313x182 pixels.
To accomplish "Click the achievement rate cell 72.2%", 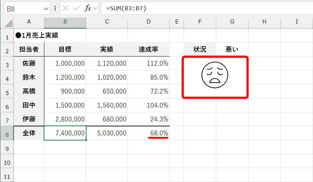I will 148,91.
